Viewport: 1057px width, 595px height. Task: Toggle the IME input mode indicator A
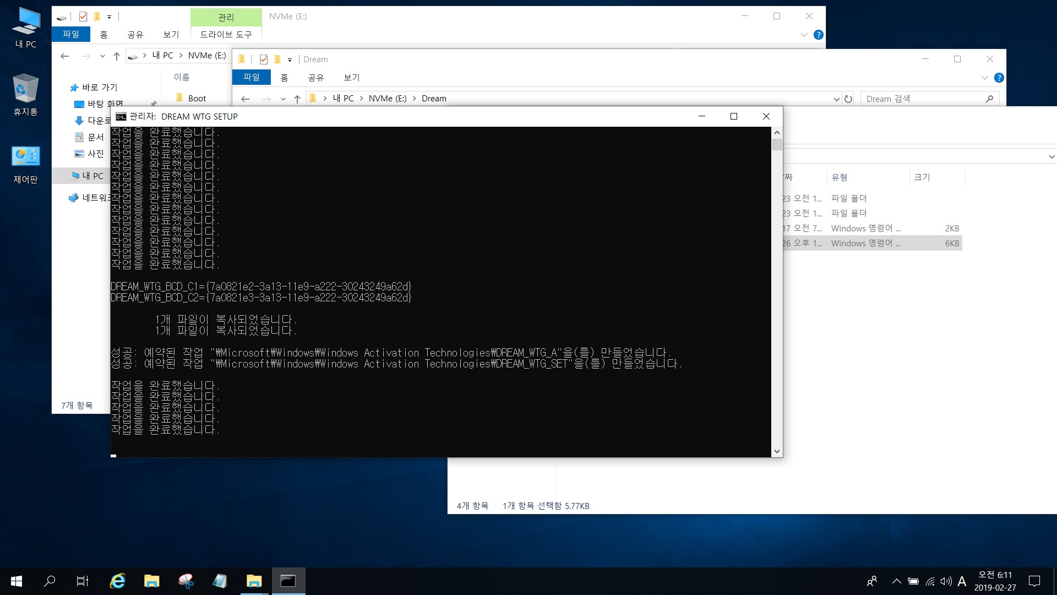click(962, 581)
